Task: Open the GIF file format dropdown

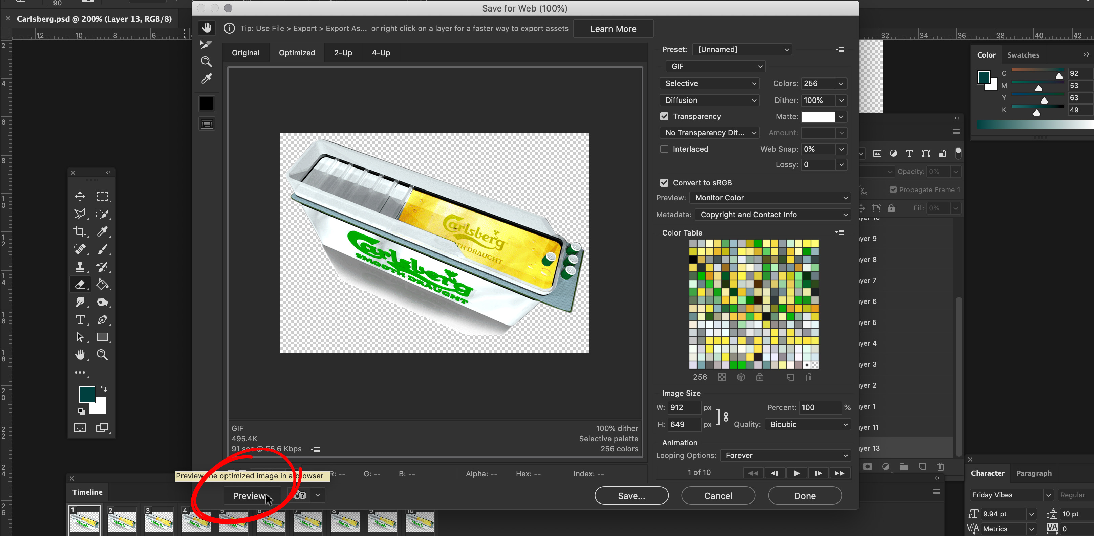Action: click(x=715, y=67)
